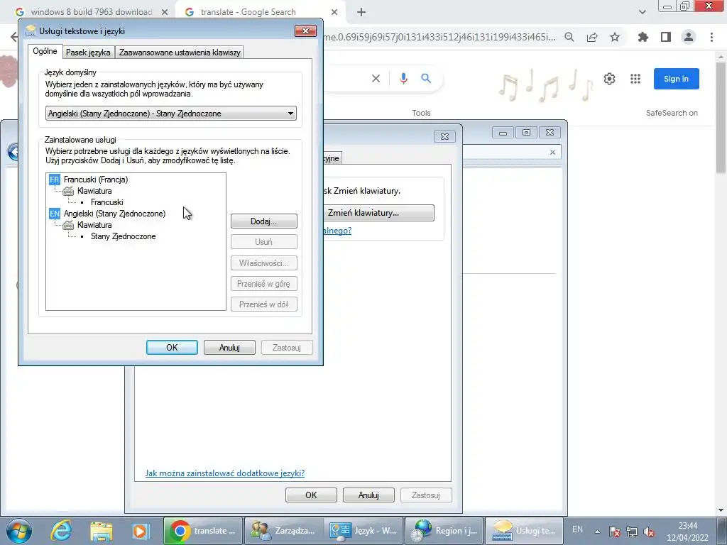Switch to translate Chrome taskbar button

(x=202, y=531)
